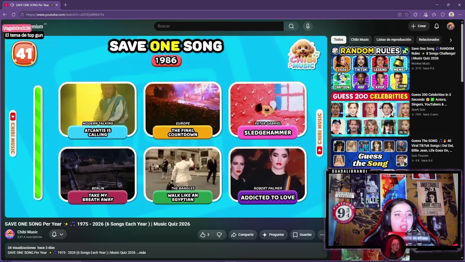Go back using the browser back arrow
This screenshot has width=465, height=262.
coord(5,15)
